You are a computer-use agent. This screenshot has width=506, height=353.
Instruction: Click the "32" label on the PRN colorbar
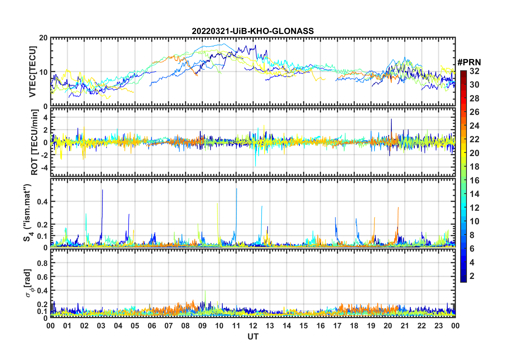point(475,71)
